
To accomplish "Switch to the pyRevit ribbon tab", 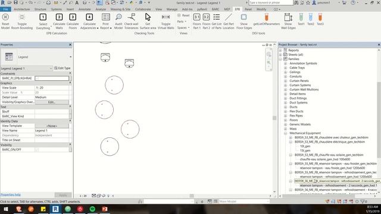I will [x=202, y=10].
